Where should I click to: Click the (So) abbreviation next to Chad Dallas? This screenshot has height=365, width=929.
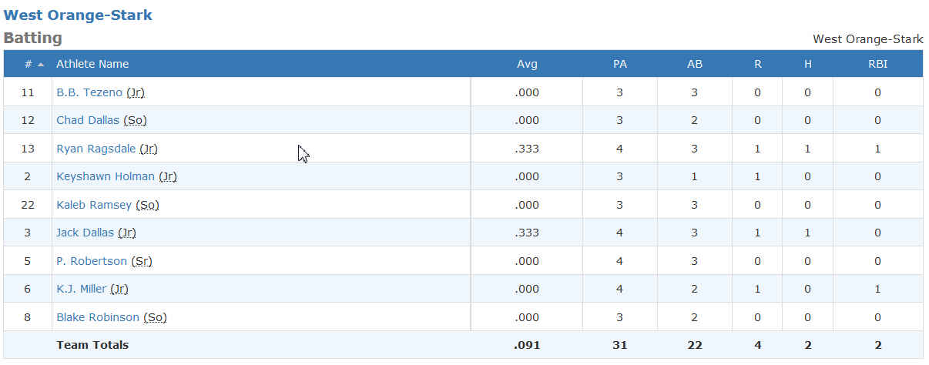click(135, 120)
